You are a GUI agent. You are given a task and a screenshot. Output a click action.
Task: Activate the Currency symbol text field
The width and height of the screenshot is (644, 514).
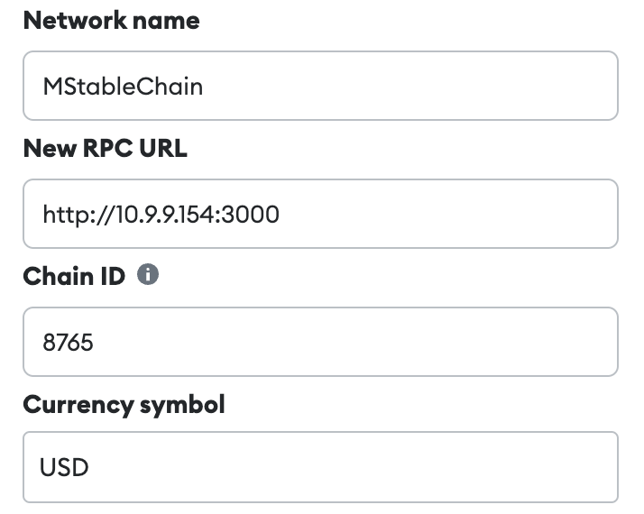pos(320,467)
